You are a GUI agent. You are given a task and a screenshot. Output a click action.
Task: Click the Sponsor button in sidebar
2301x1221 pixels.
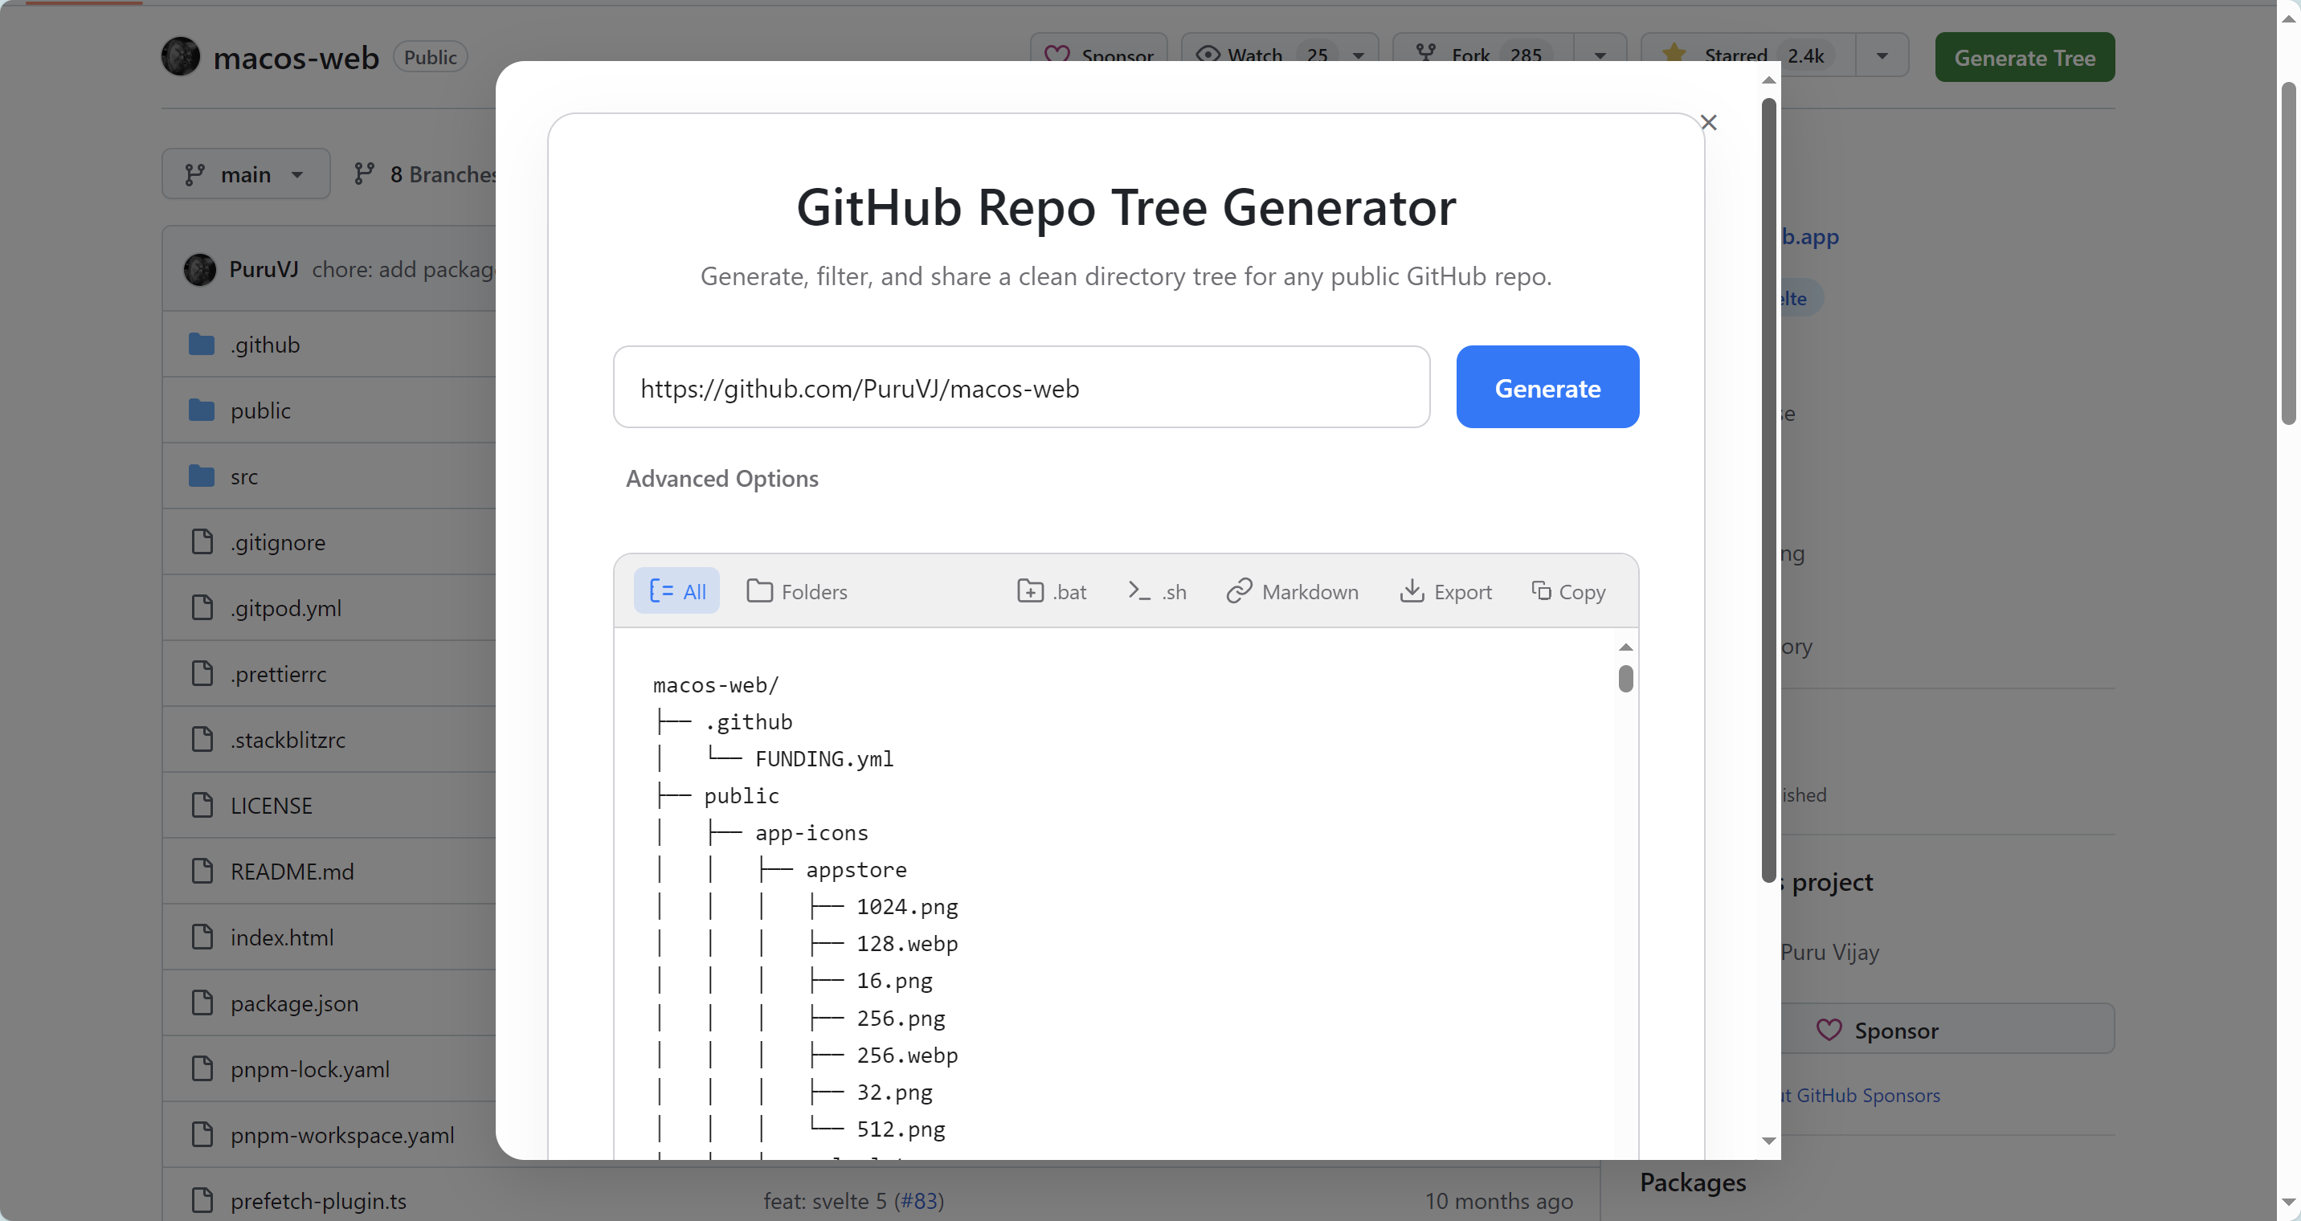pos(1876,1030)
